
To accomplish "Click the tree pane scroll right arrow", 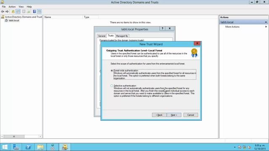I will [40, 136].
